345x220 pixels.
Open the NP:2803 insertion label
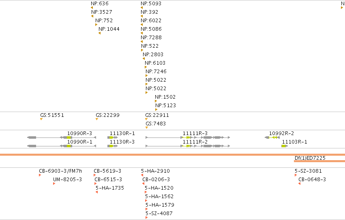153,55
